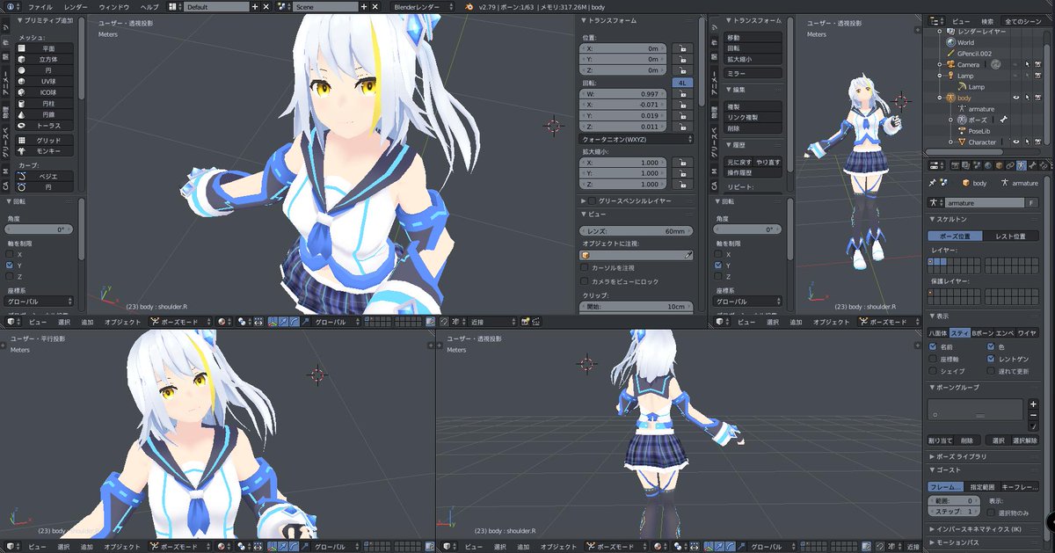The height and width of the screenshot is (553, 1055).
Task: Adjust the レンズ 60mm slider
Action: (x=637, y=230)
